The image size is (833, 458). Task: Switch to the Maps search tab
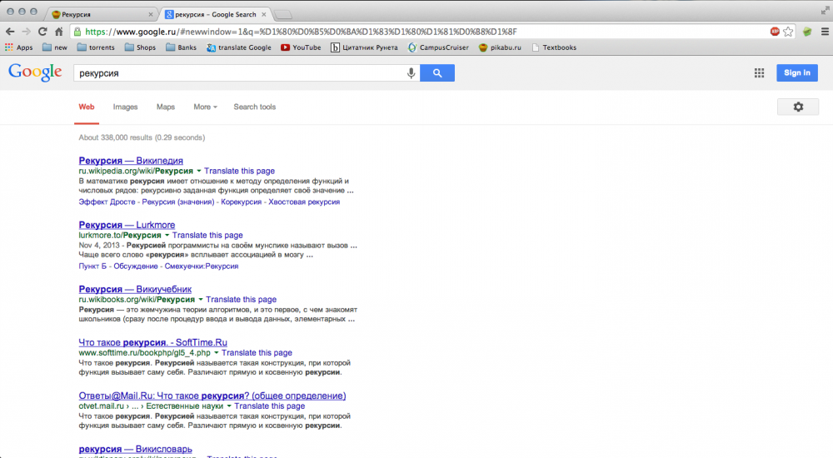click(166, 107)
